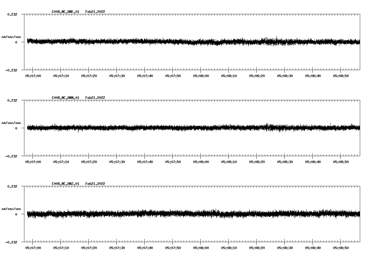Click 05:08:00 time label under HNE plot
The image size is (380, 258).
coord(201,76)
